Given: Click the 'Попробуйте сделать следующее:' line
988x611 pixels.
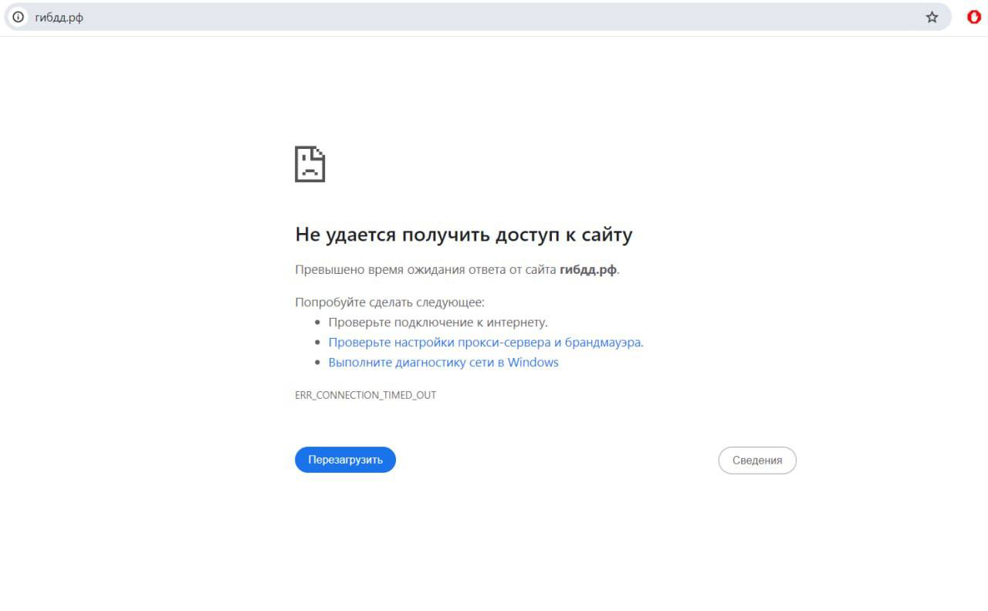Looking at the screenshot, I should (x=389, y=302).
